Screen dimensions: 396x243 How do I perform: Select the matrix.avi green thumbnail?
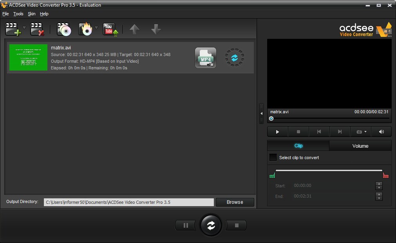pyautogui.click(x=28, y=57)
